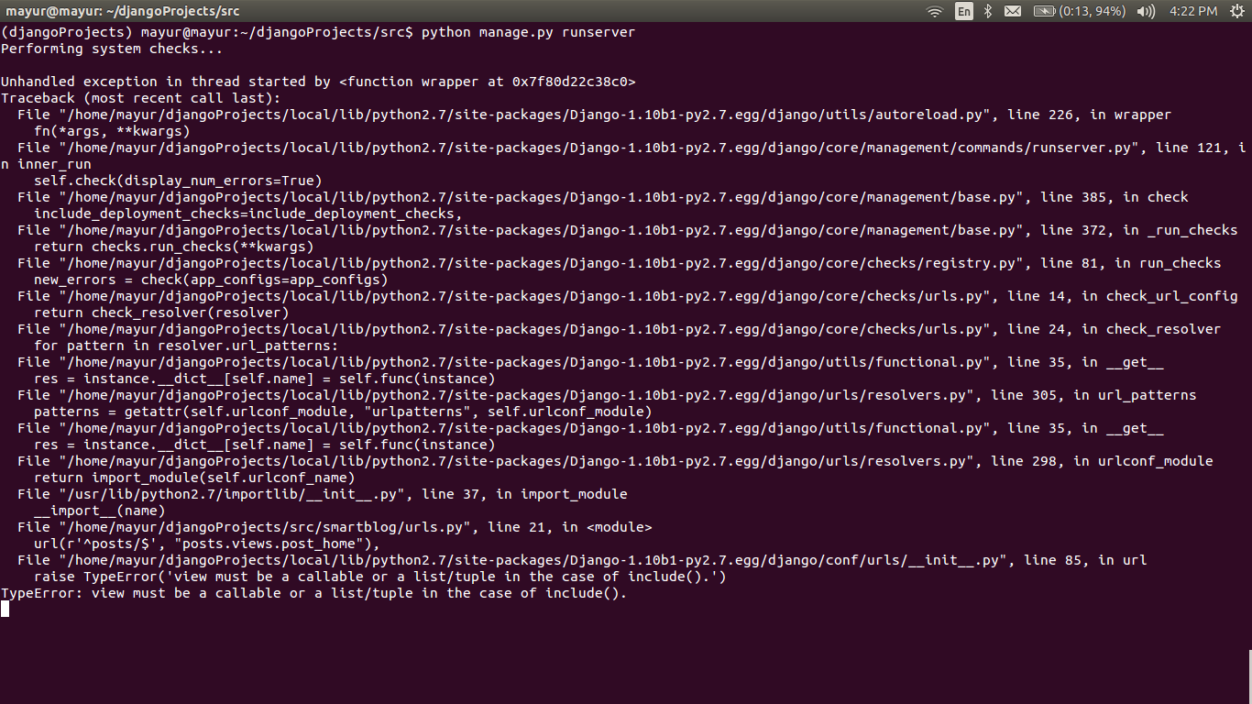The width and height of the screenshot is (1252, 704).
Task: Click the text "line 226, in wrapper"
Action: [1089, 115]
